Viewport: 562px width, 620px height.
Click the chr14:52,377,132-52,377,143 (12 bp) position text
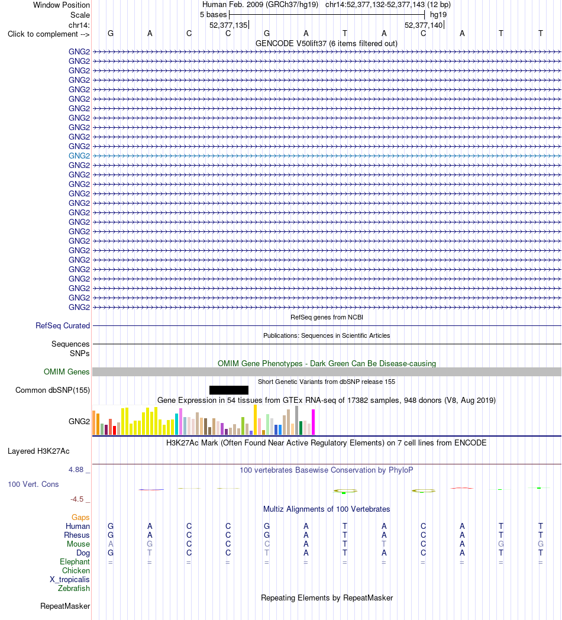(388, 5)
